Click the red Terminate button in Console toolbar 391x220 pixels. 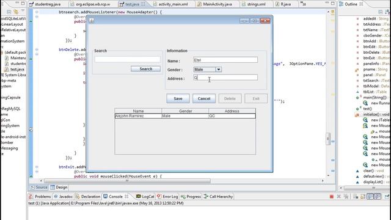coord(331,197)
